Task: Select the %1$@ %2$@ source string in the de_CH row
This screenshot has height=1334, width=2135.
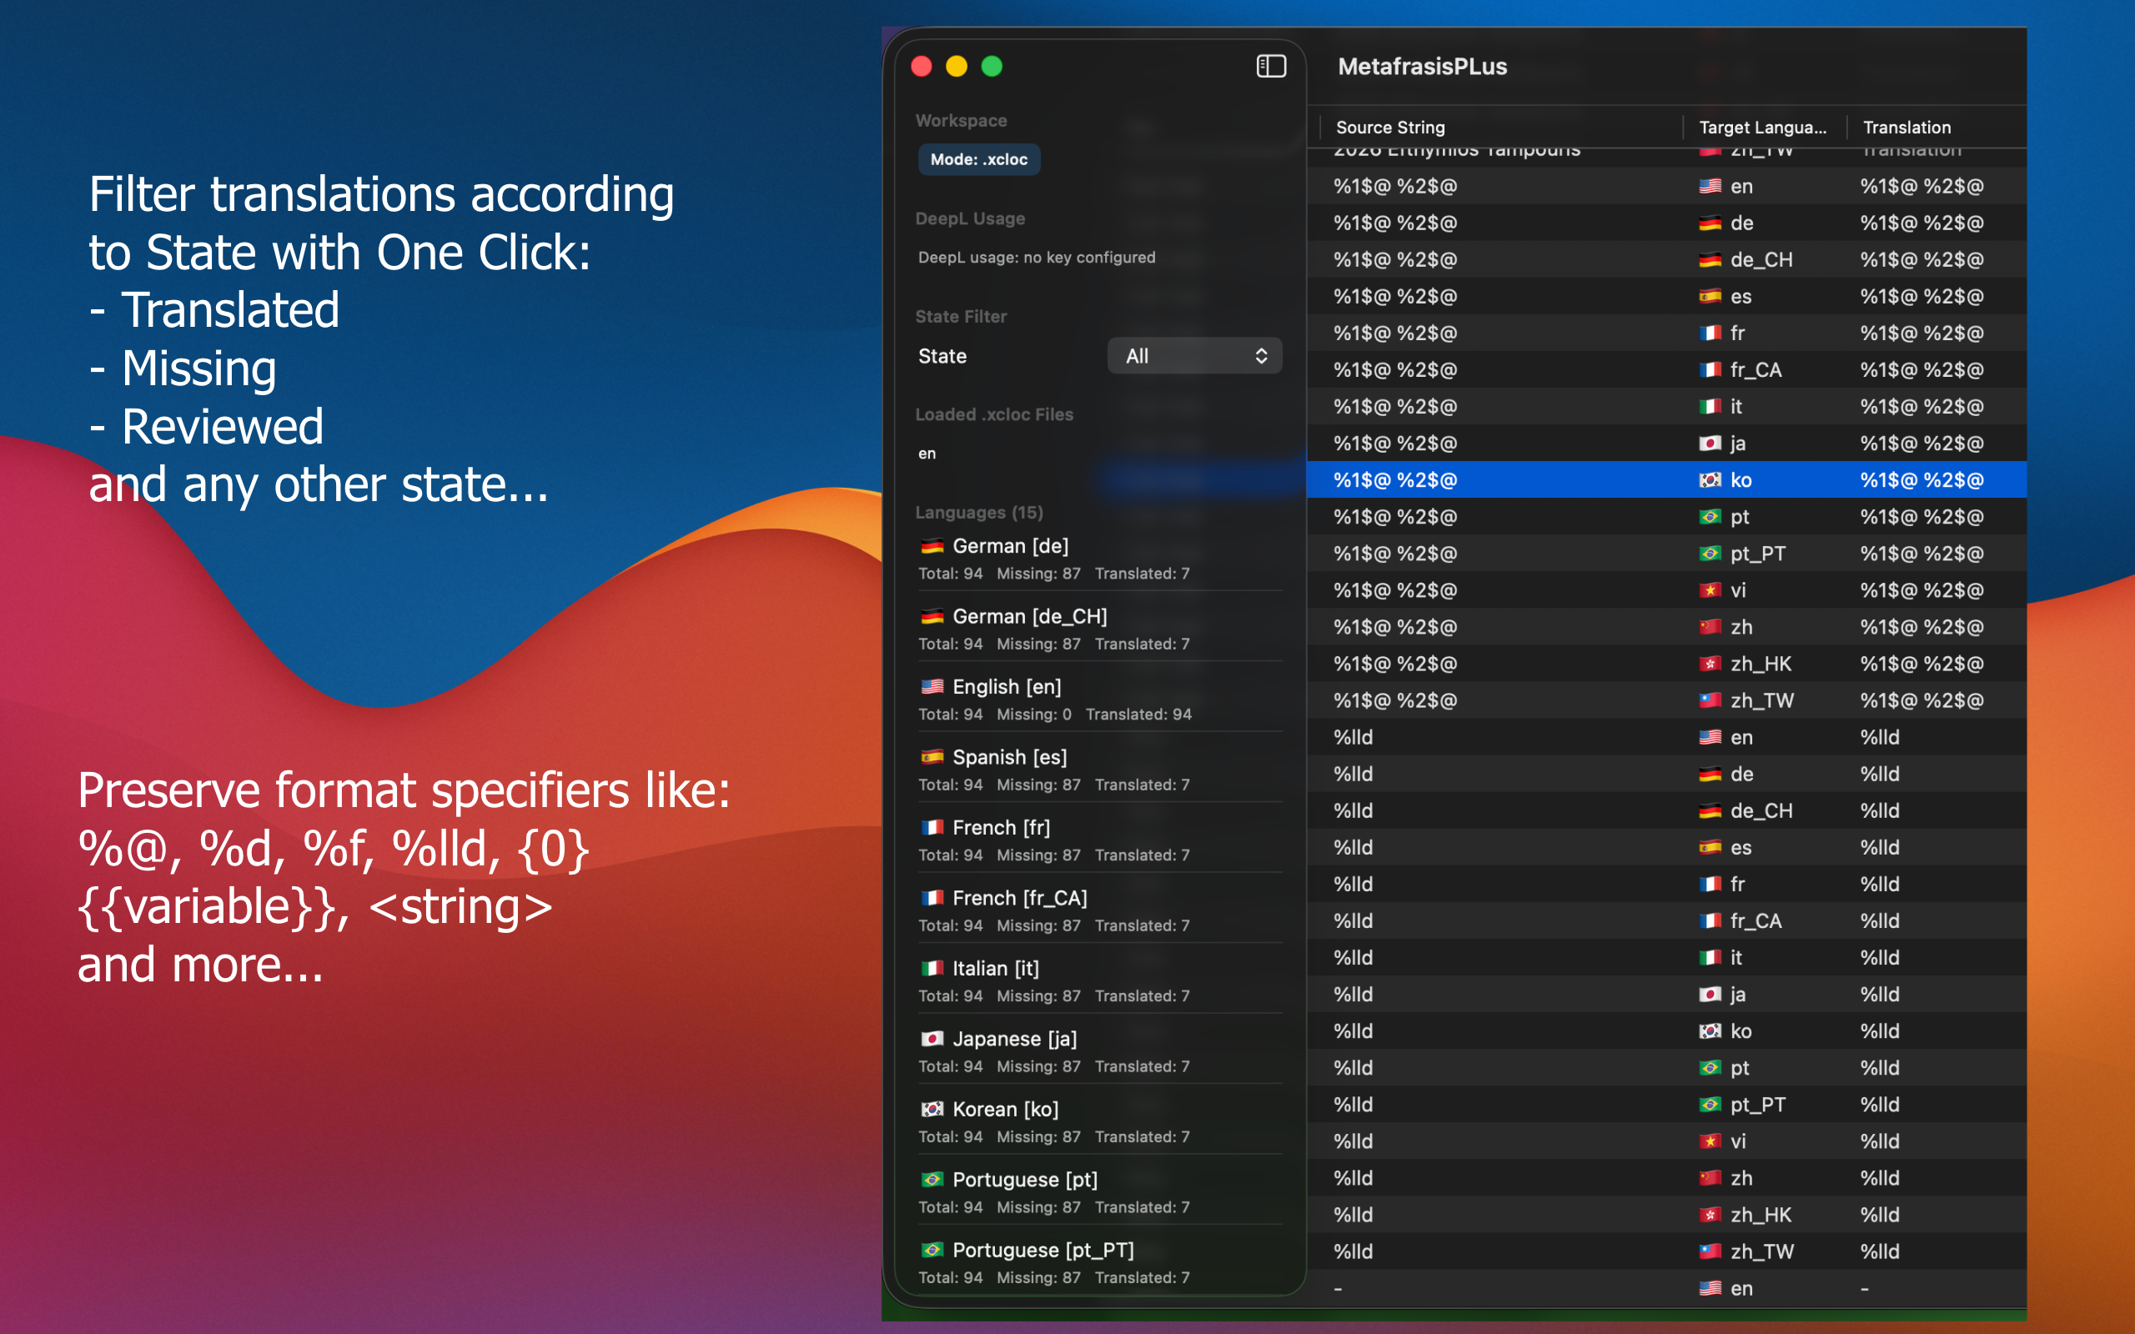Action: coord(1394,259)
